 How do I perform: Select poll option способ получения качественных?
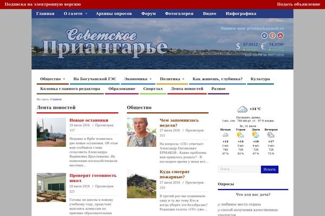click(x=219, y=211)
